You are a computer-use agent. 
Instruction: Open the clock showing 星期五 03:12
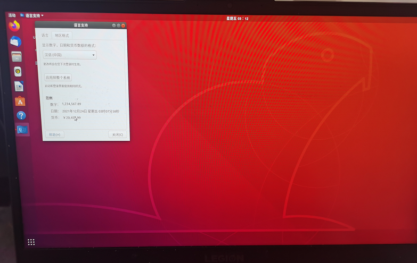click(237, 19)
